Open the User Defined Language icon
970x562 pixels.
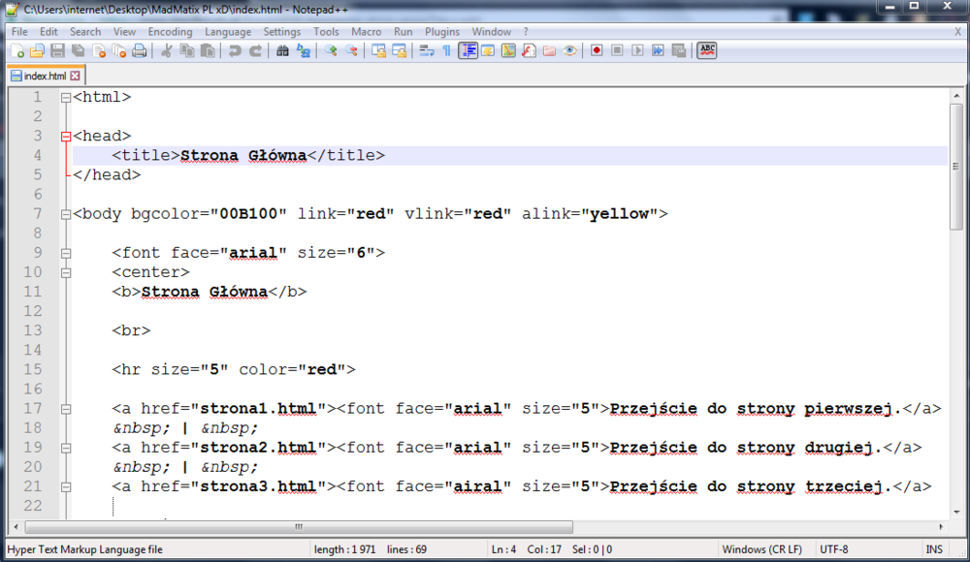[x=488, y=50]
